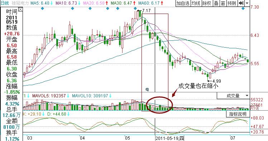Click the blue diamond marker near 7.17 peak

click(135, 8)
